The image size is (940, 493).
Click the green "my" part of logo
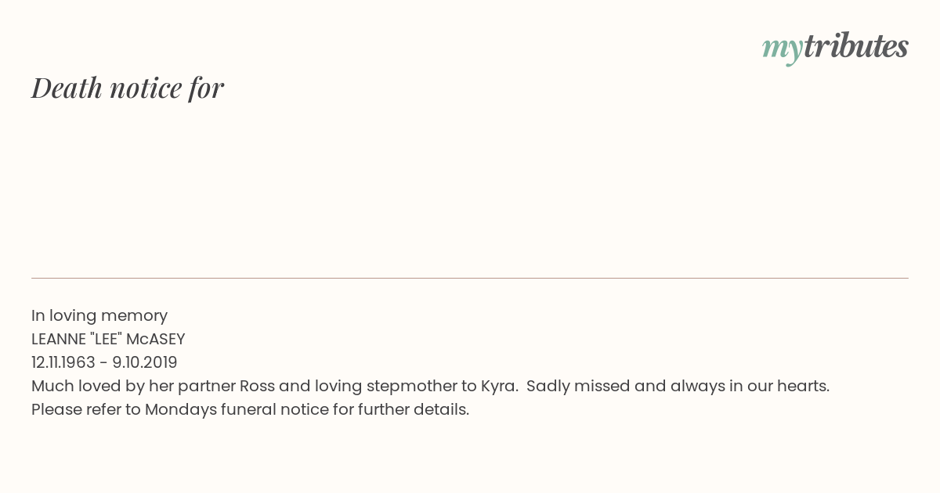pos(782,50)
